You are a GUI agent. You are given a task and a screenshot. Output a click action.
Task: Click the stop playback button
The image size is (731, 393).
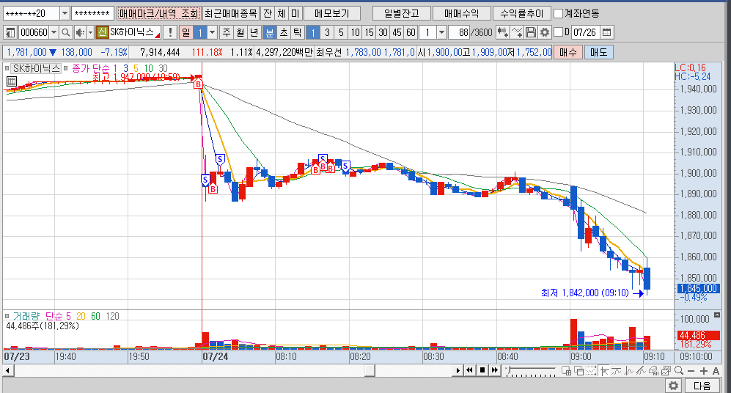tap(482, 370)
